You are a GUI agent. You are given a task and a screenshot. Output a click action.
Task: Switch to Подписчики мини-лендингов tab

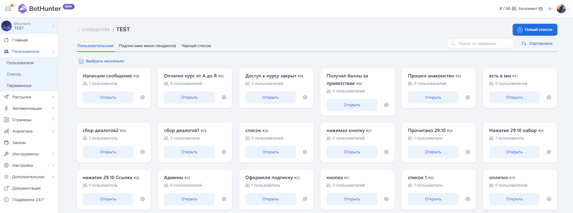pyautogui.click(x=147, y=46)
